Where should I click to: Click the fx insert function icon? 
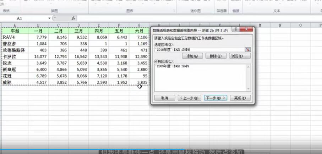73,18
